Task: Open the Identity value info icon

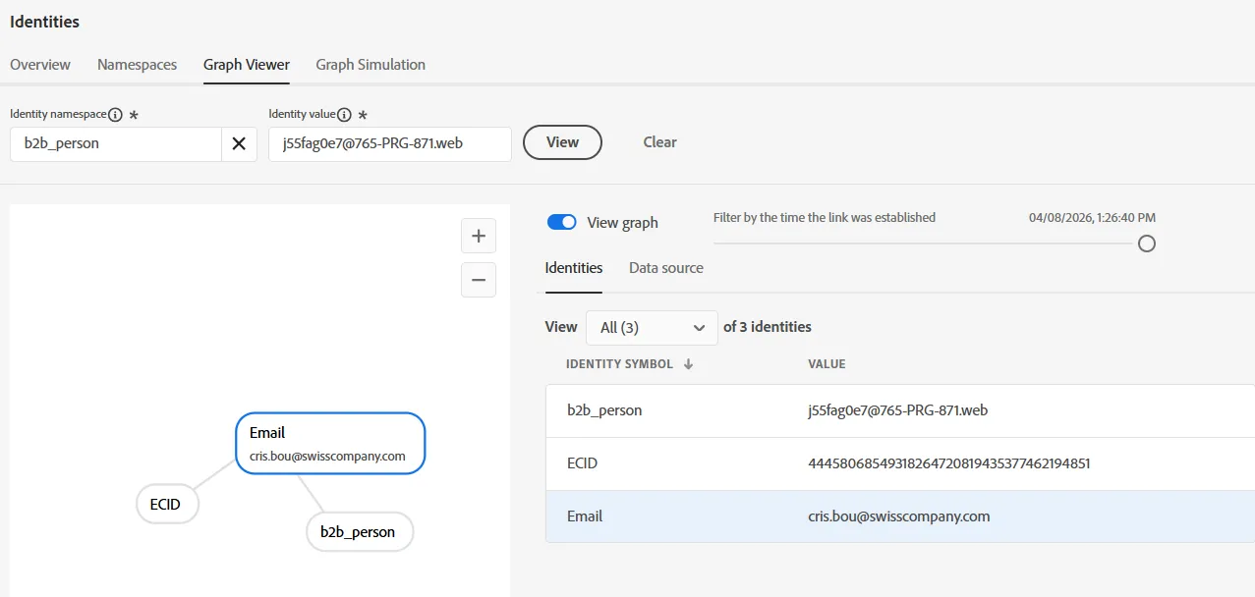Action: tap(344, 115)
